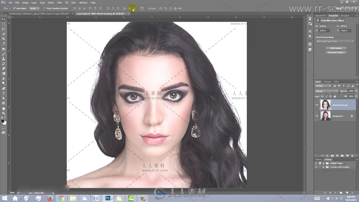Open Don't Apply Layer Comp dropdown
This screenshot has height=202, width=359.
[x=335, y=41]
